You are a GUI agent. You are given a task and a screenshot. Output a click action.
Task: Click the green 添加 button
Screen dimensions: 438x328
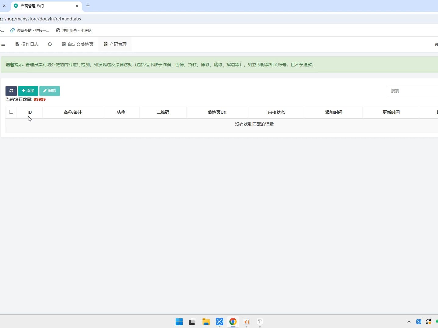click(x=28, y=91)
